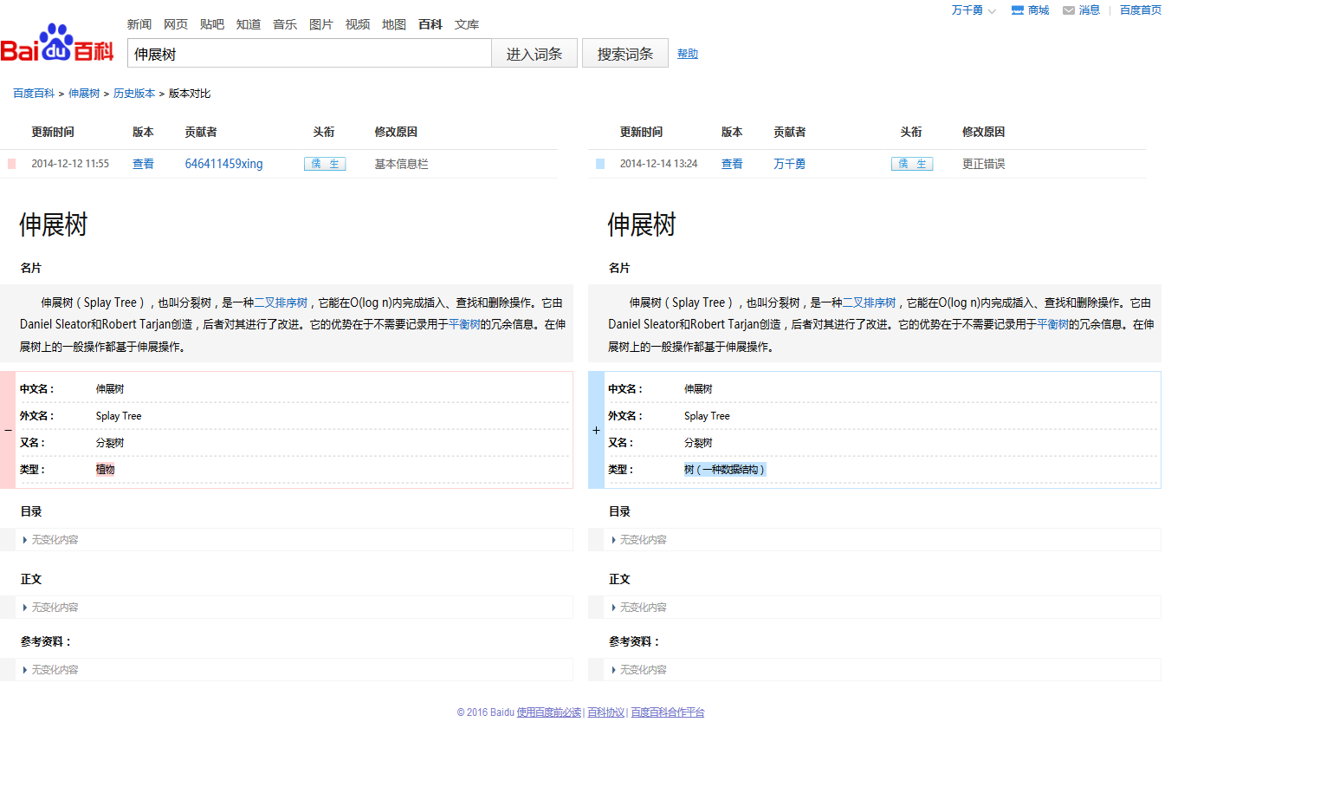Viewport: 1320px width, 787px height.
Task: Click the highlighted 植物 value in left infobox
Action: pyautogui.click(x=105, y=469)
